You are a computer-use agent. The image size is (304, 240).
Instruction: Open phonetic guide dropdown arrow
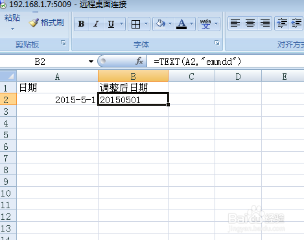pos(216,23)
